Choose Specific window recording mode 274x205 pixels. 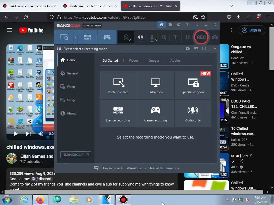[193, 85]
